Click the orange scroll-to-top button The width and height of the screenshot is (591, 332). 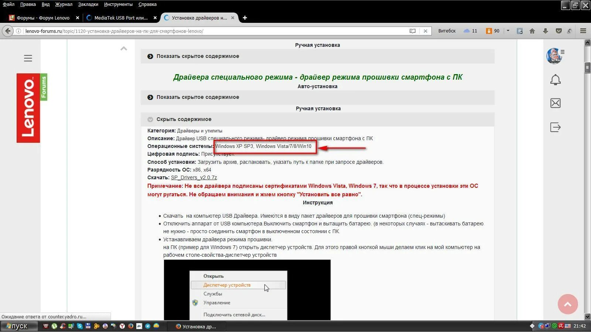[x=568, y=304]
